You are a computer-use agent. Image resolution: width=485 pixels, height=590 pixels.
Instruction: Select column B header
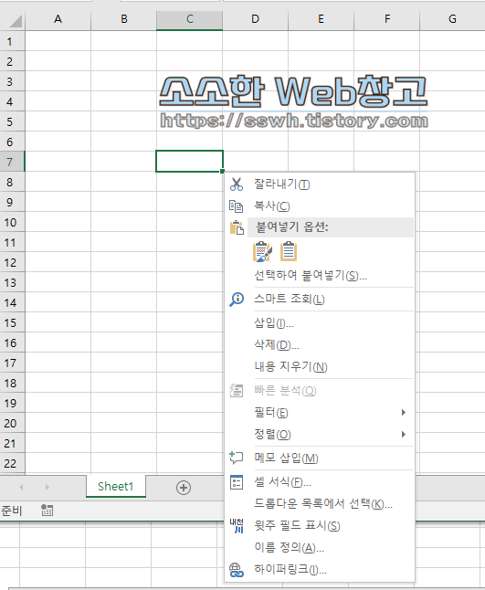click(124, 19)
